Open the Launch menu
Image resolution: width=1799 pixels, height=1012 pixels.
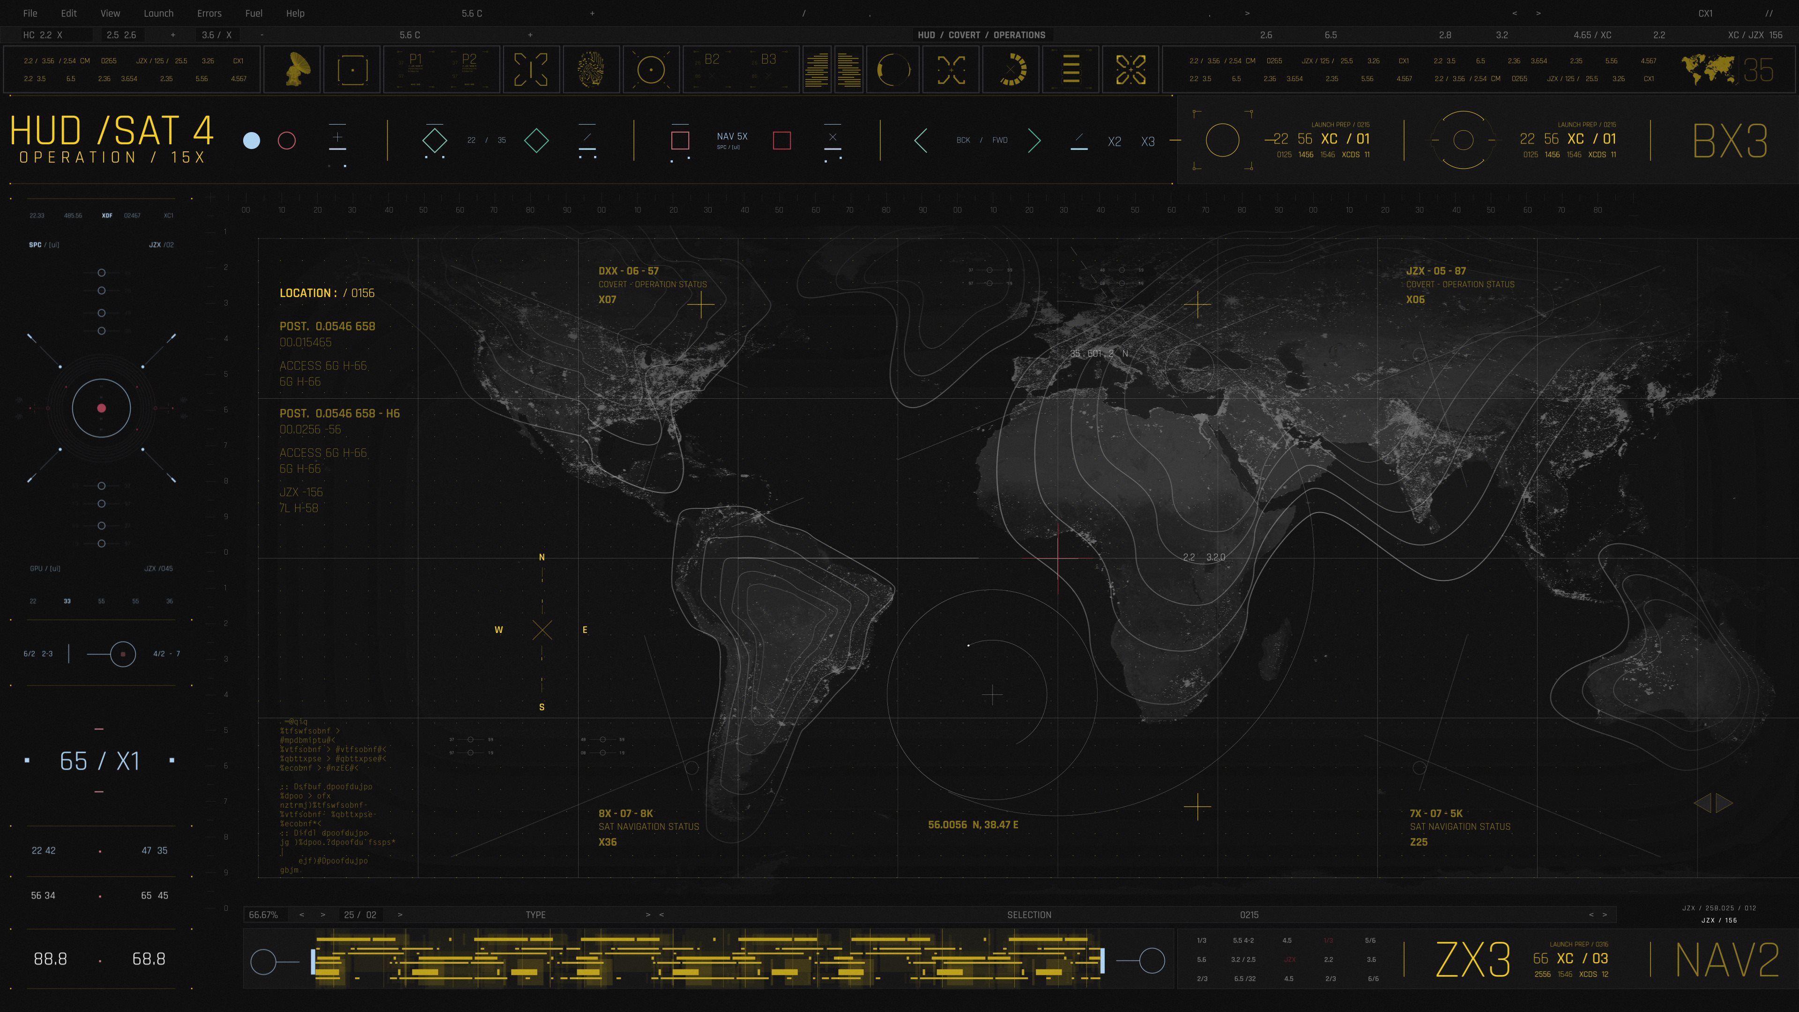(158, 13)
